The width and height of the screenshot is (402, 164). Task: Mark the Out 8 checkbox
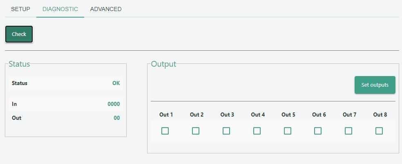379,131
